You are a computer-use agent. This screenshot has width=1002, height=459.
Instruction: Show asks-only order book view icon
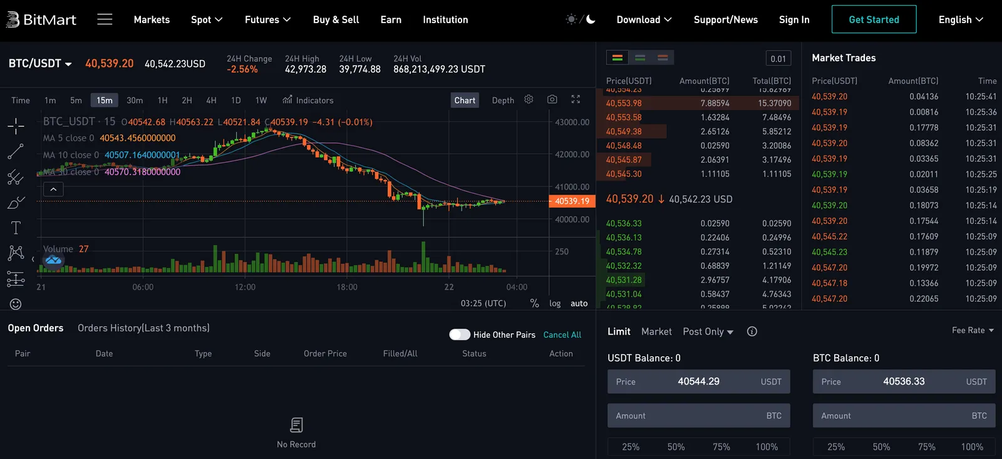(663, 58)
